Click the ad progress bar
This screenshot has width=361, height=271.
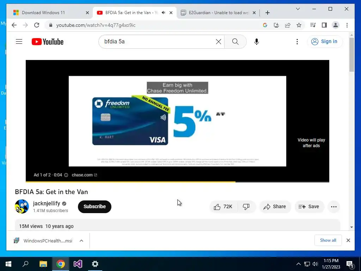pos(178,182)
